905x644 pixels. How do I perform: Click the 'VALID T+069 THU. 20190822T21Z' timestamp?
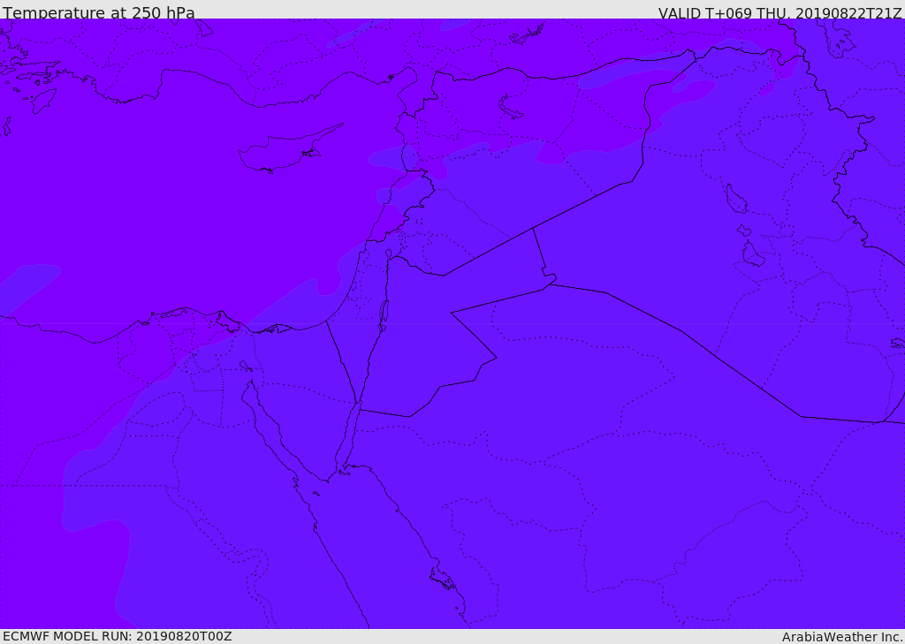[780, 13]
